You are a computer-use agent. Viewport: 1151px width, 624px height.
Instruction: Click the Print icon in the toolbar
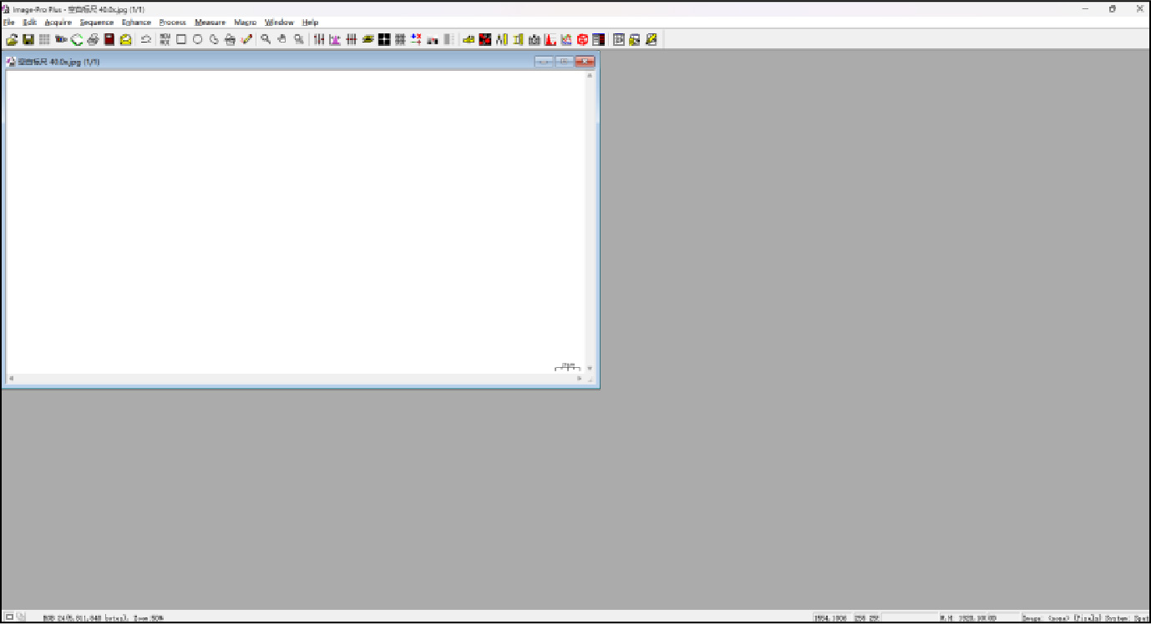94,39
